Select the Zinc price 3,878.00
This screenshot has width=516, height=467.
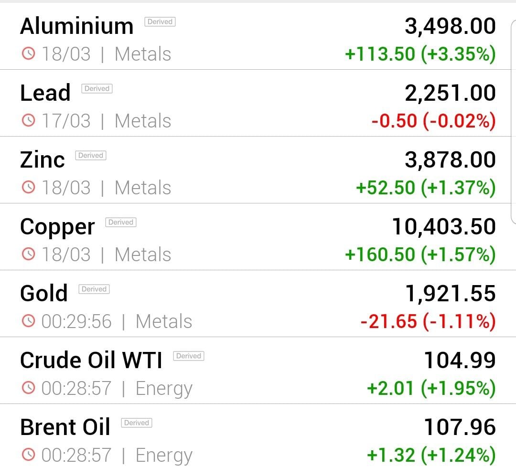pyautogui.click(x=450, y=160)
